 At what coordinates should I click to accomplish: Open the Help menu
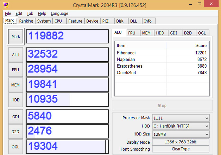coord(42,14)
